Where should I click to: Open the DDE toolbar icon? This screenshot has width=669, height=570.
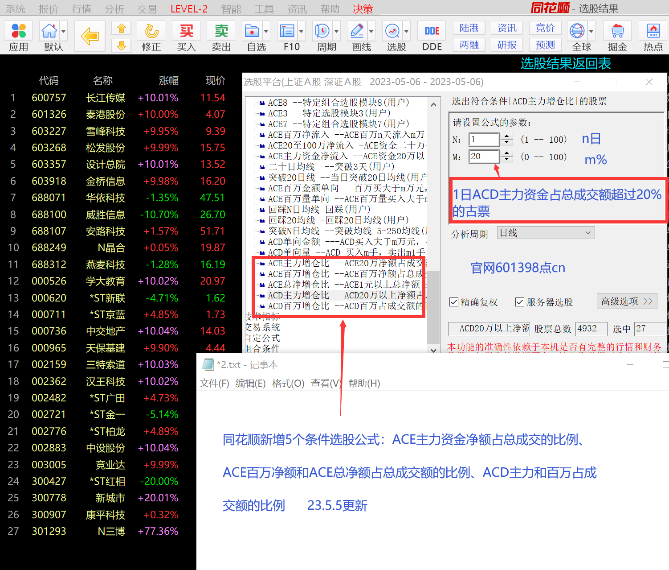[x=432, y=36]
